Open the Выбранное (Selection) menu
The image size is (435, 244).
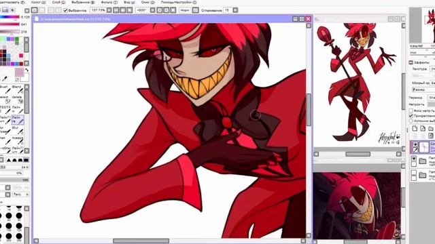point(83,2)
